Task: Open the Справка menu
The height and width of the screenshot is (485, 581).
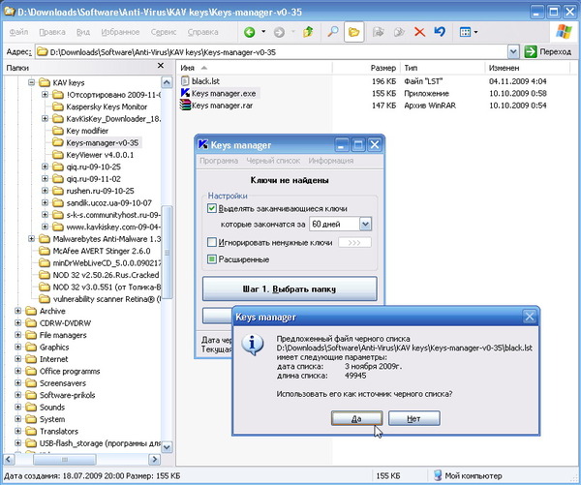Action: (202, 32)
